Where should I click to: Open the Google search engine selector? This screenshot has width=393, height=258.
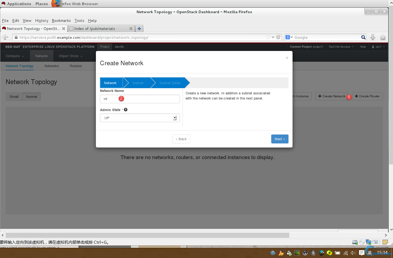(289, 37)
